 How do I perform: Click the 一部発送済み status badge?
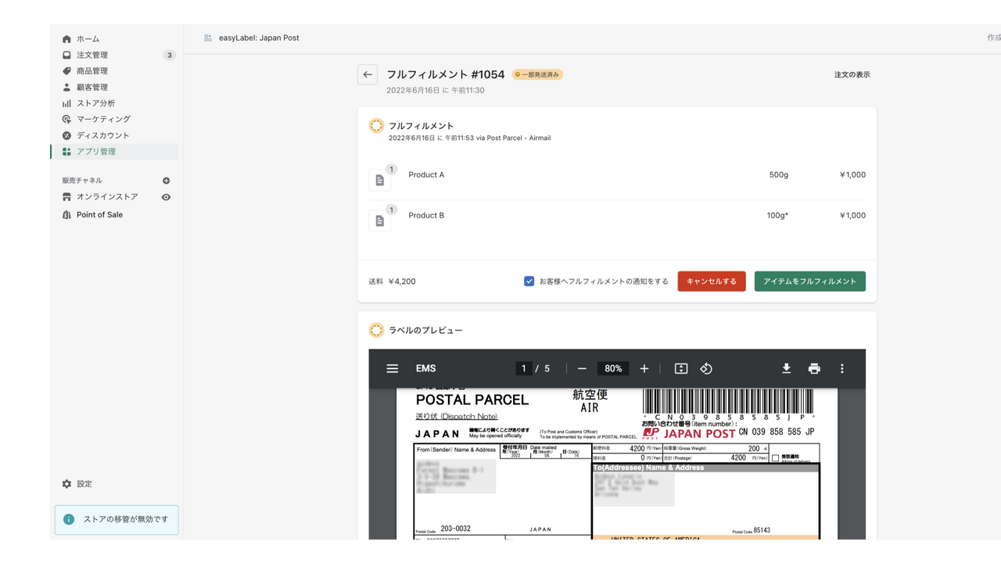pyautogui.click(x=537, y=74)
